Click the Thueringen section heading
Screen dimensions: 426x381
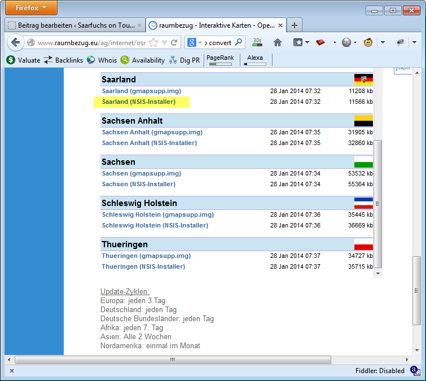click(125, 244)
